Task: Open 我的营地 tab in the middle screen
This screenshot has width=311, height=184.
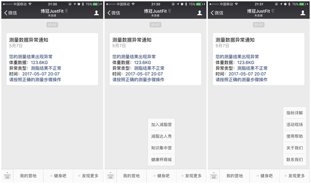Action: [x=131, y=176]
